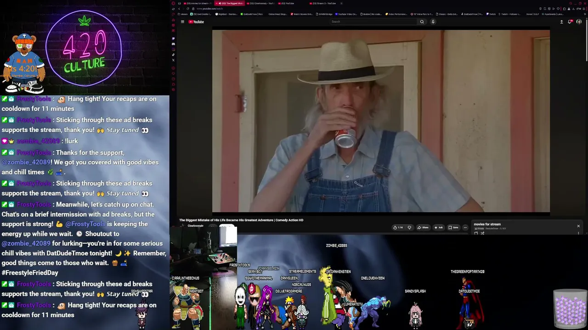Select 'The Biggest Mist...' browser tab
The height and width of the screenshot is (330, 588).
coord(230,3)
